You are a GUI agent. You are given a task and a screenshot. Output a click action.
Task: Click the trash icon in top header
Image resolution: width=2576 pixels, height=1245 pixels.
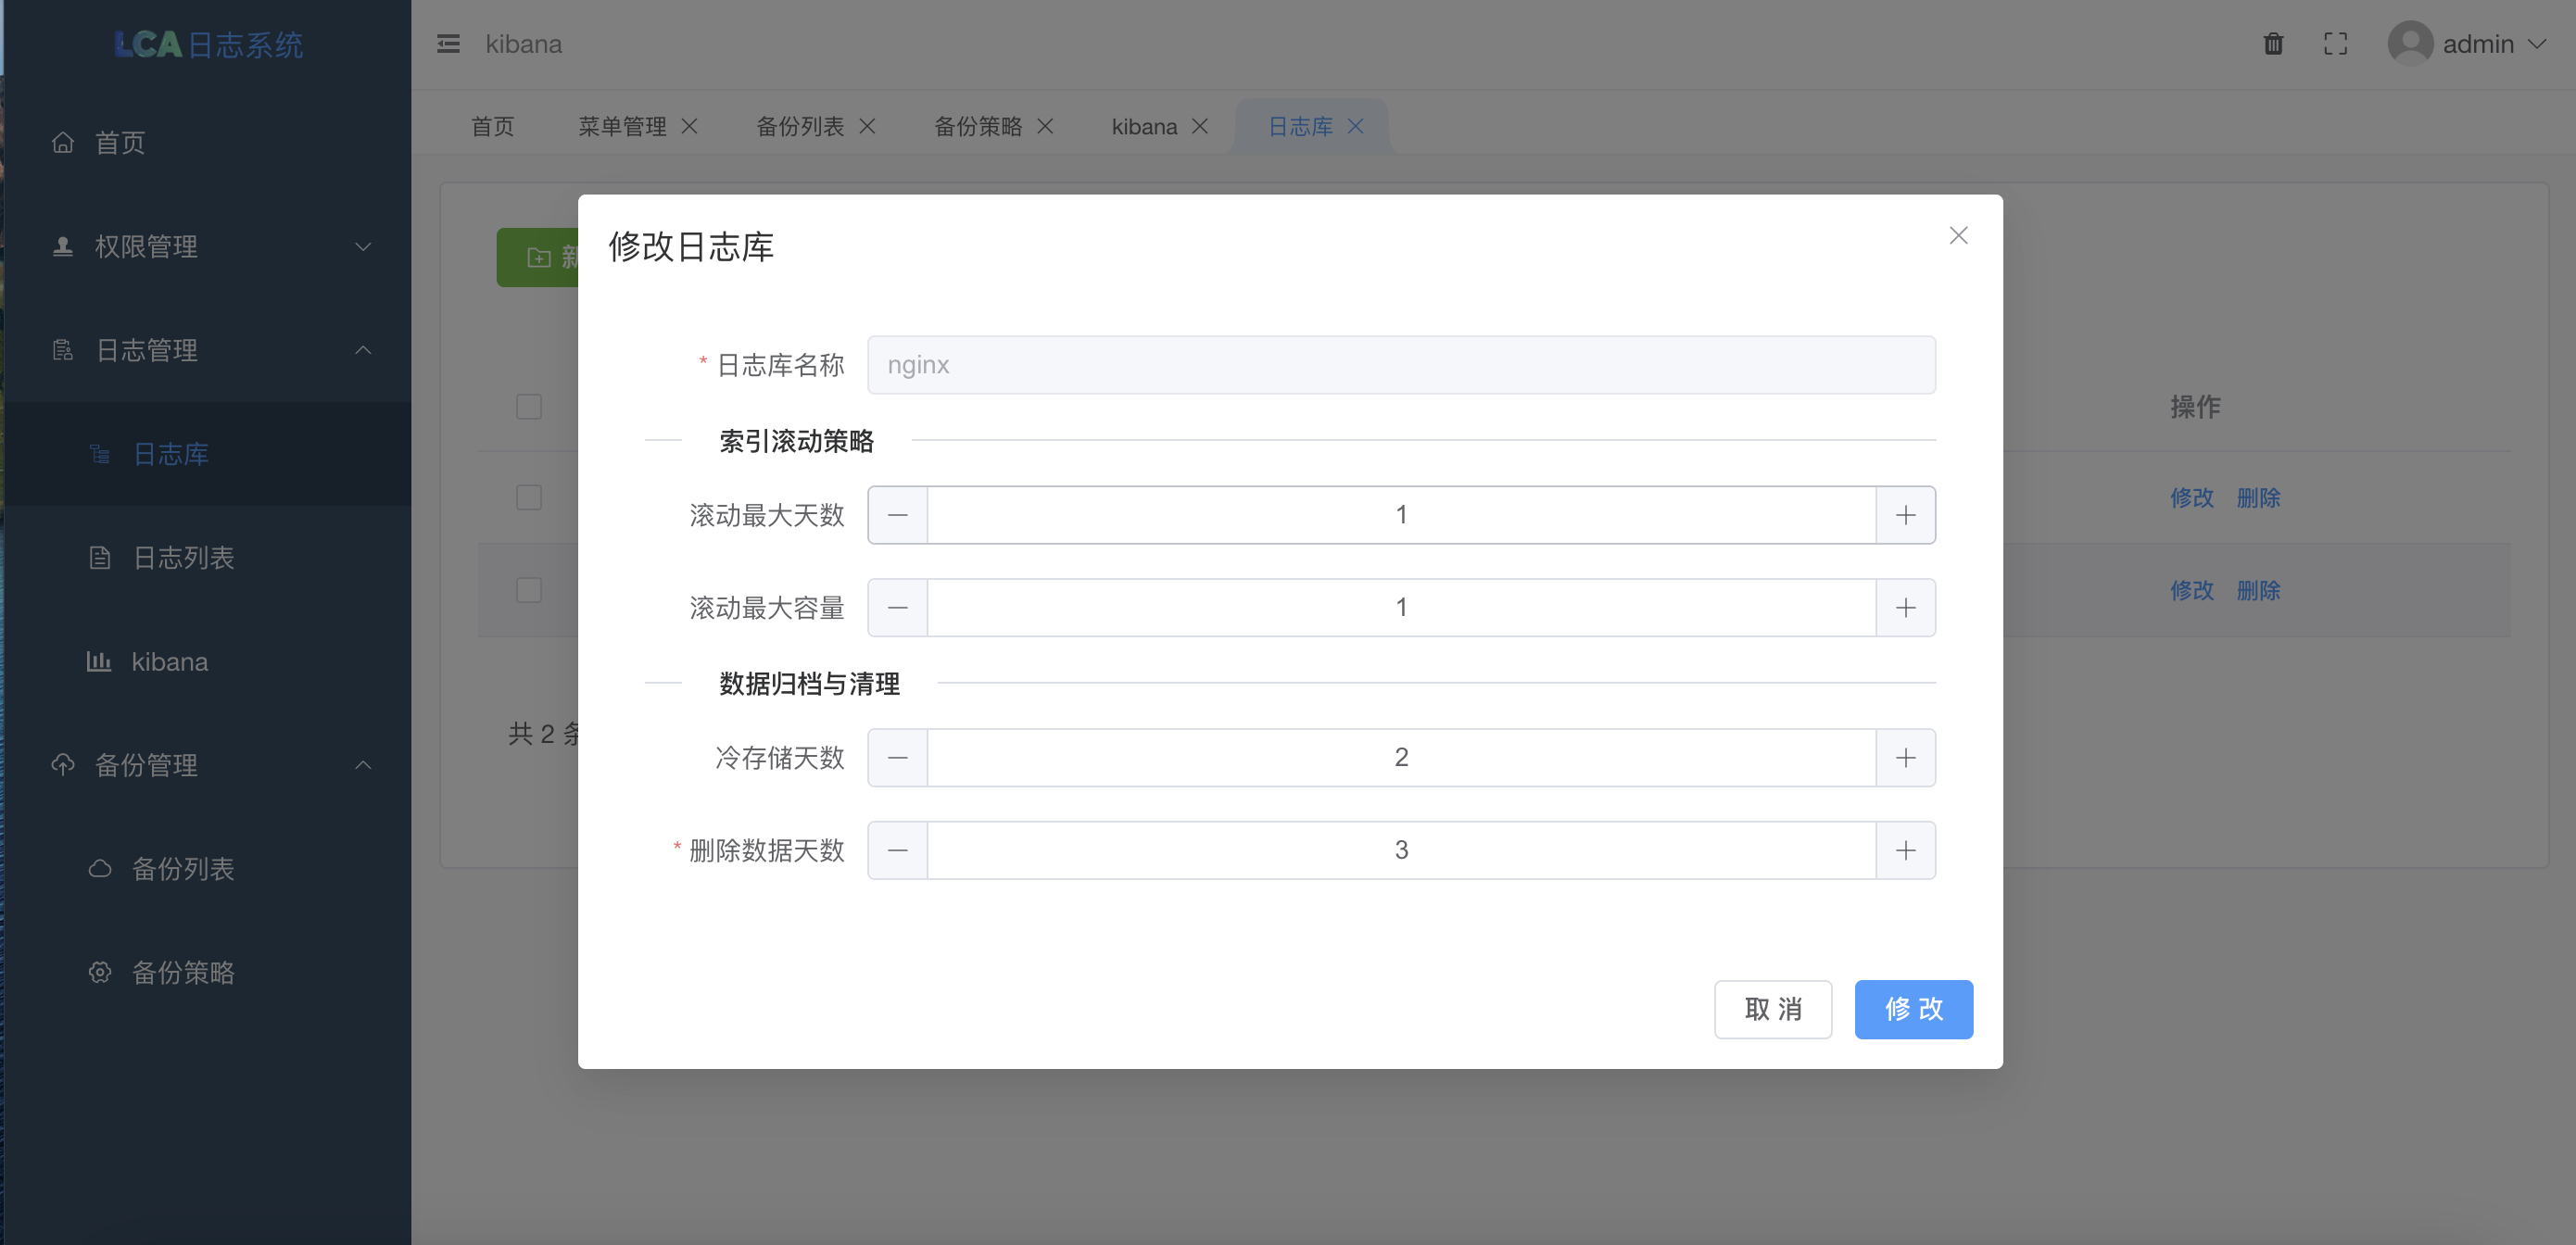pyautogui.click(x=2273, y=44)
